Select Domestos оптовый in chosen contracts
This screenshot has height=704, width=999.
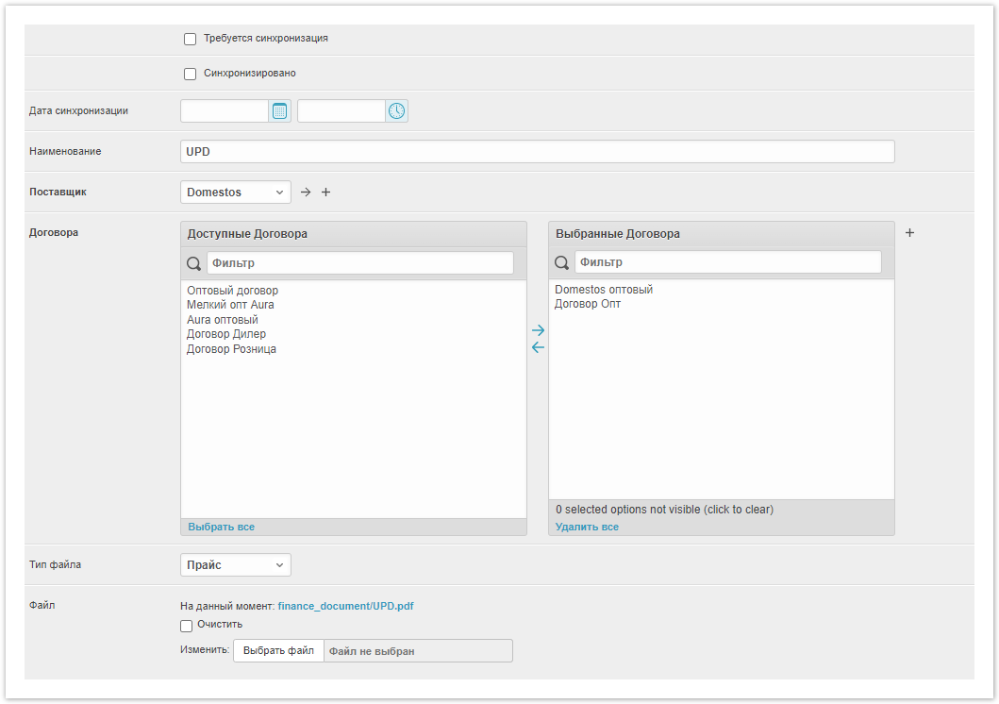604,290
